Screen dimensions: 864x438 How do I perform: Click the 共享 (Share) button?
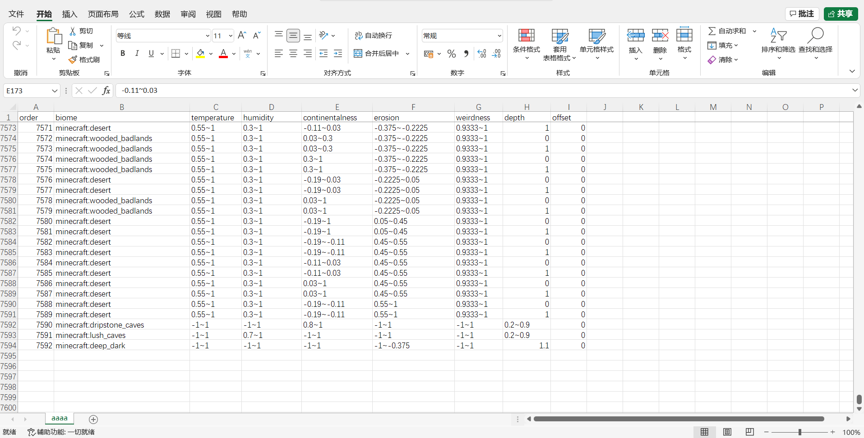pyautogui.click(x=841, y=14)
